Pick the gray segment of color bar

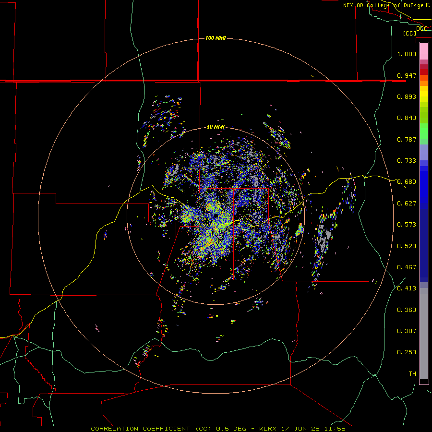(424, 334)
